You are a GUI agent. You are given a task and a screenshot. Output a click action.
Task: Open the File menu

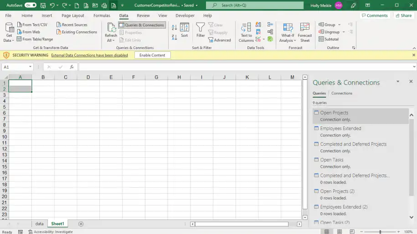coord(8,15)
